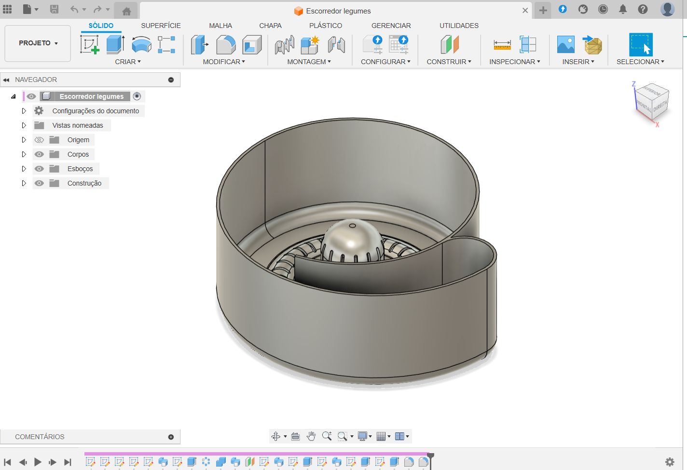This screenshot has width=687, height=470.
Task: Expand the Esboços tree node
Action: click(24, 169)
